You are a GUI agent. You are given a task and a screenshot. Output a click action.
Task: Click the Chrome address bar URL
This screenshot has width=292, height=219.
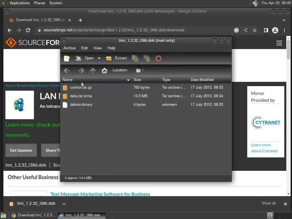(114, 30)
